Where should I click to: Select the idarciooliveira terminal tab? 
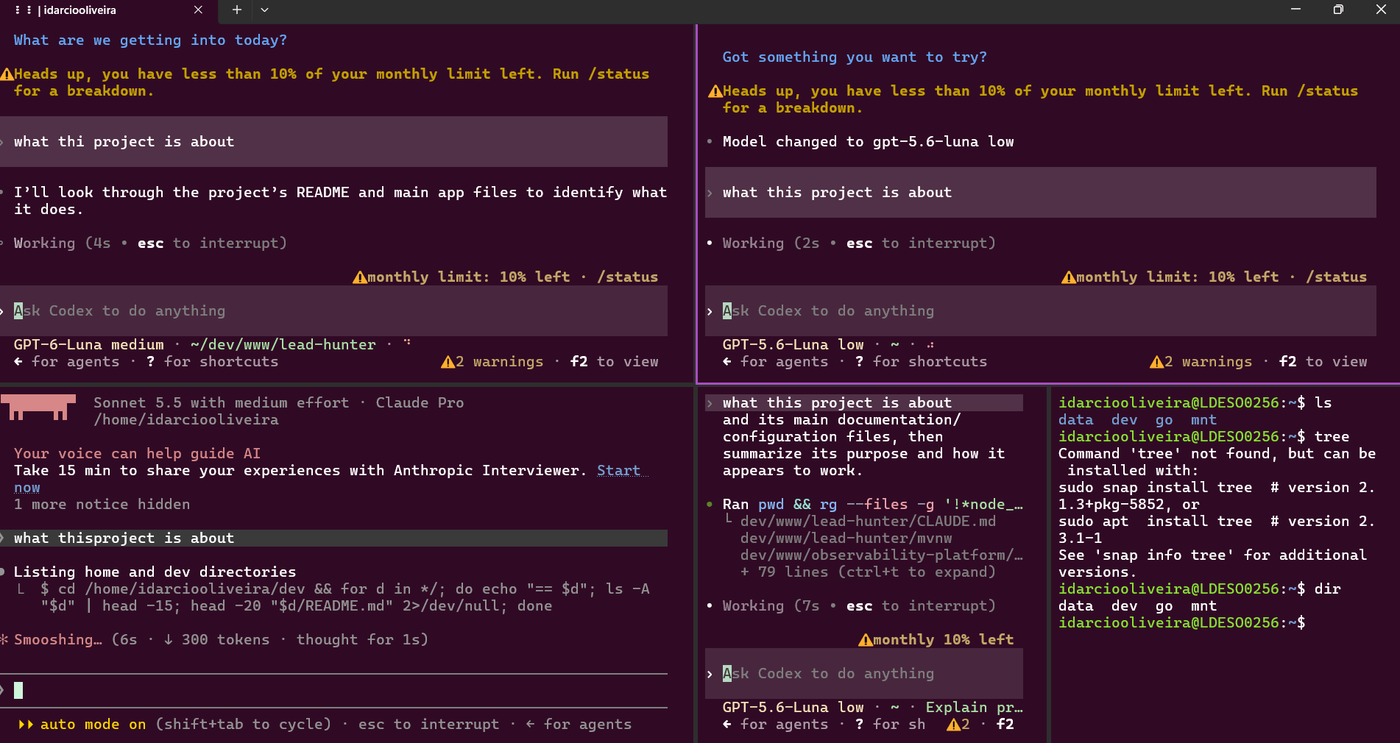pos(109,10)
